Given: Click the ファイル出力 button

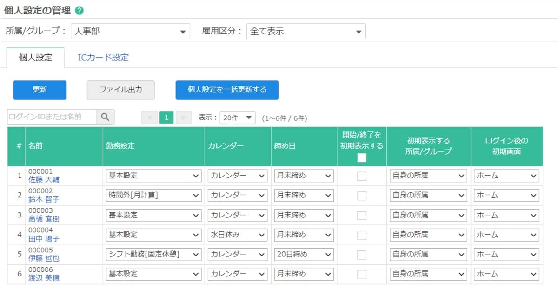Looking at the screenshot, I should [120, 90].
